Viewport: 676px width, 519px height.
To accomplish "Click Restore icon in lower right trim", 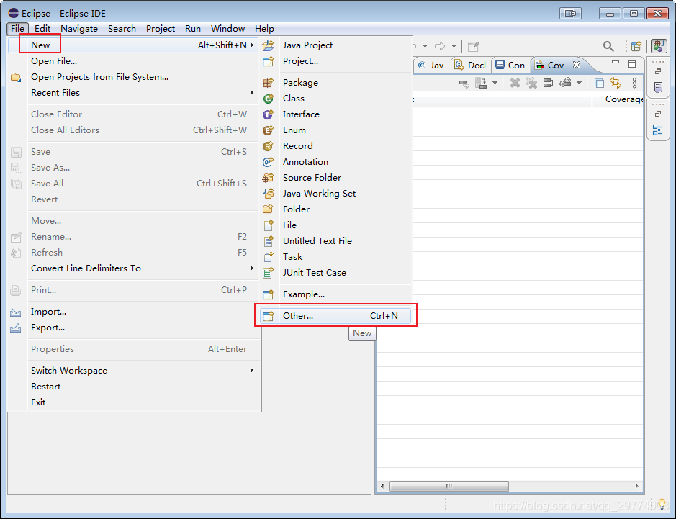I will (658, 114).
